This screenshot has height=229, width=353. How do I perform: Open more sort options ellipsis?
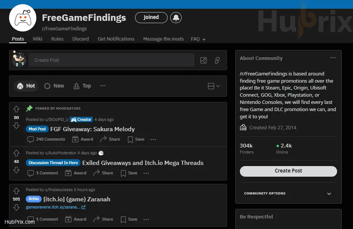click(103, 86)
